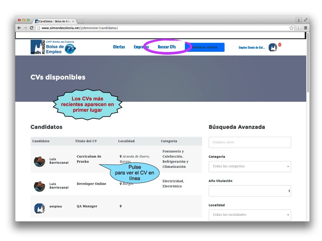Viewport: 322px width, 241px height.
Task: Bookmark this page with the star icon
Action: click(x=291, y=28)
